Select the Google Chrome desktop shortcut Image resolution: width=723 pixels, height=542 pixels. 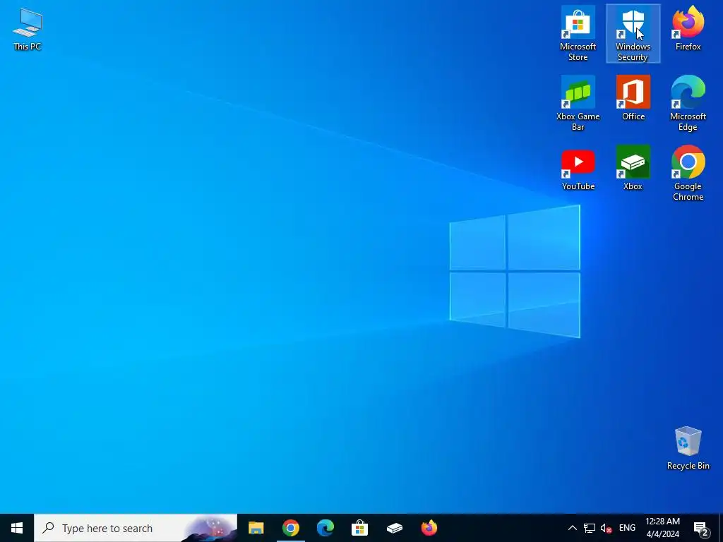[688, 174]
